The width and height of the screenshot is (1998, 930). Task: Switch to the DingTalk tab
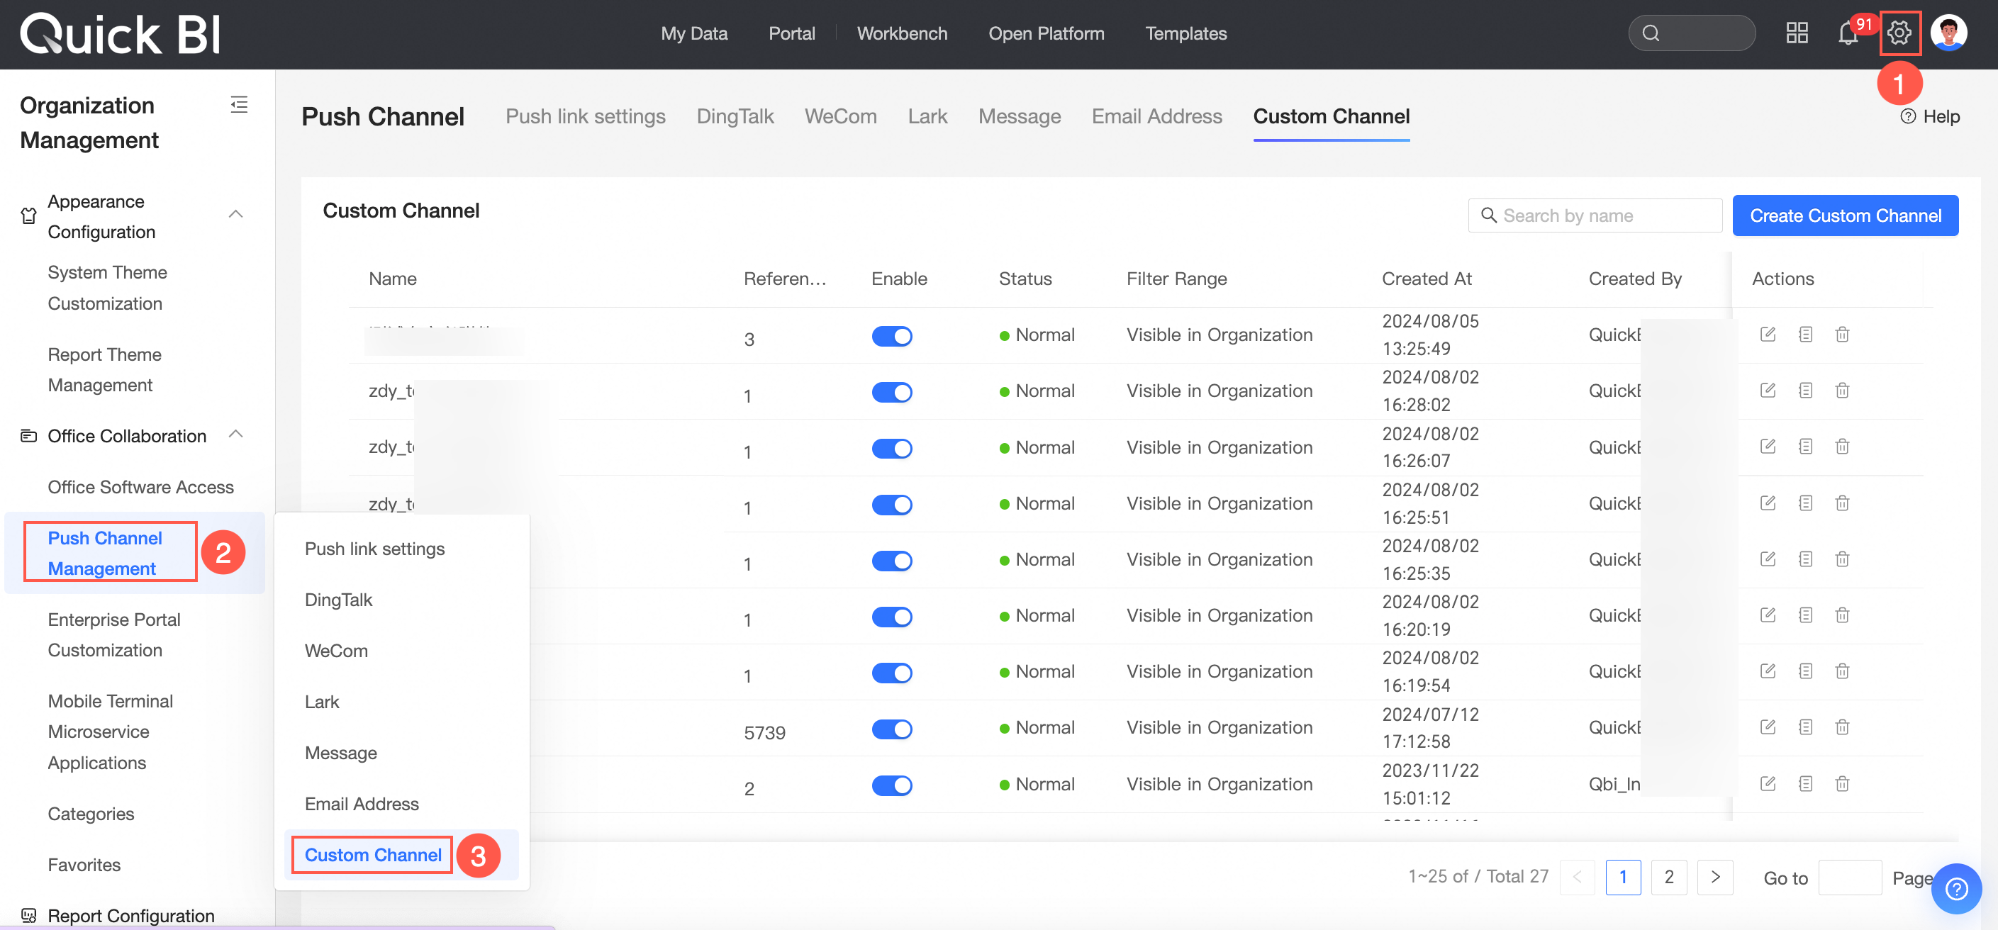(735, 117)
